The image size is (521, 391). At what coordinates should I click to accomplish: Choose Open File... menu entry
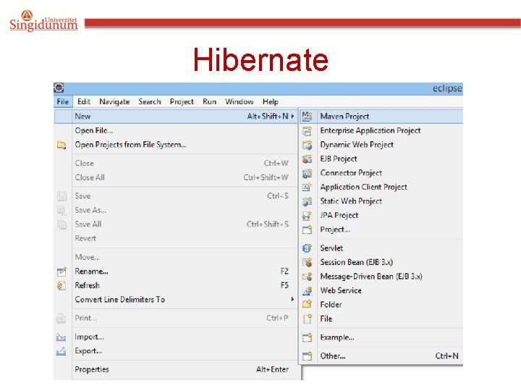175,130
